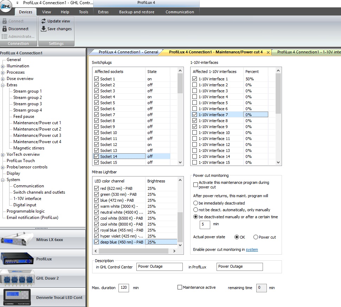Click the Connect plug icon
This screenshot has height=307, width=341.
coord(5,21)
